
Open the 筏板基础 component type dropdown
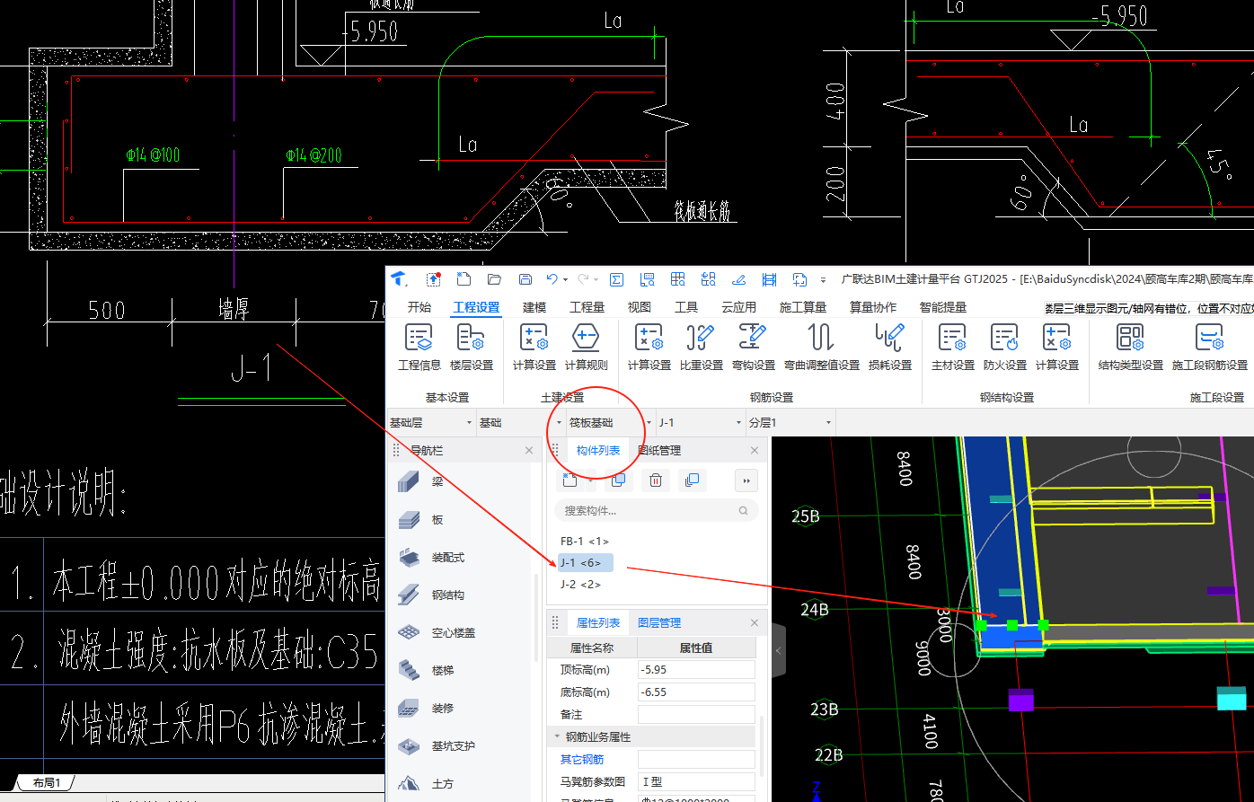(610, 422)
